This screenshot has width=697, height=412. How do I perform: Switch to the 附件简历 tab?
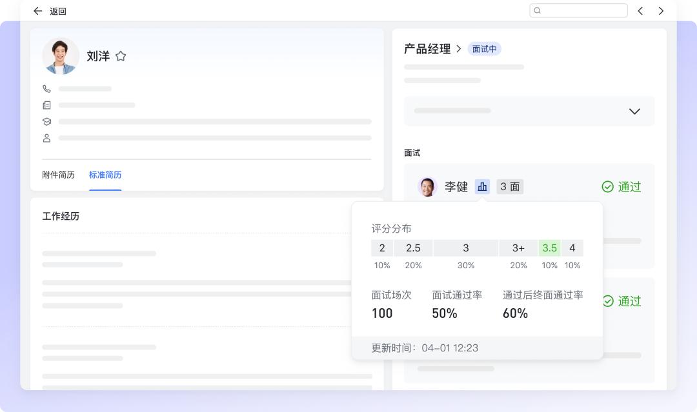point(57,175)
